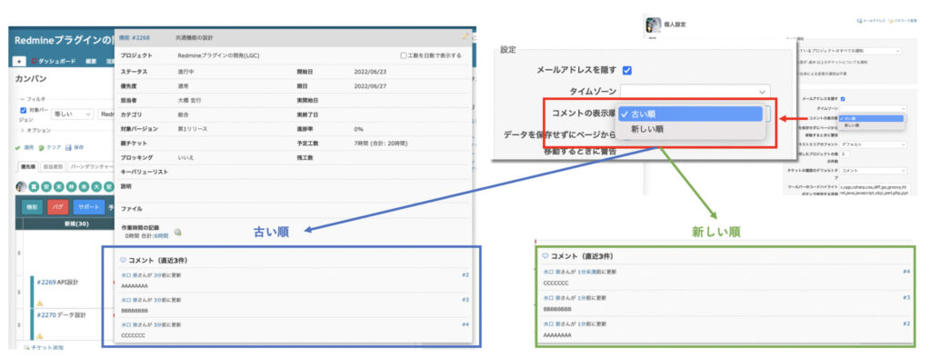Open comment #4 link above CCCCCCC in the right comment panel
This screenshot has height=358, width=931.
pos(906,272)
